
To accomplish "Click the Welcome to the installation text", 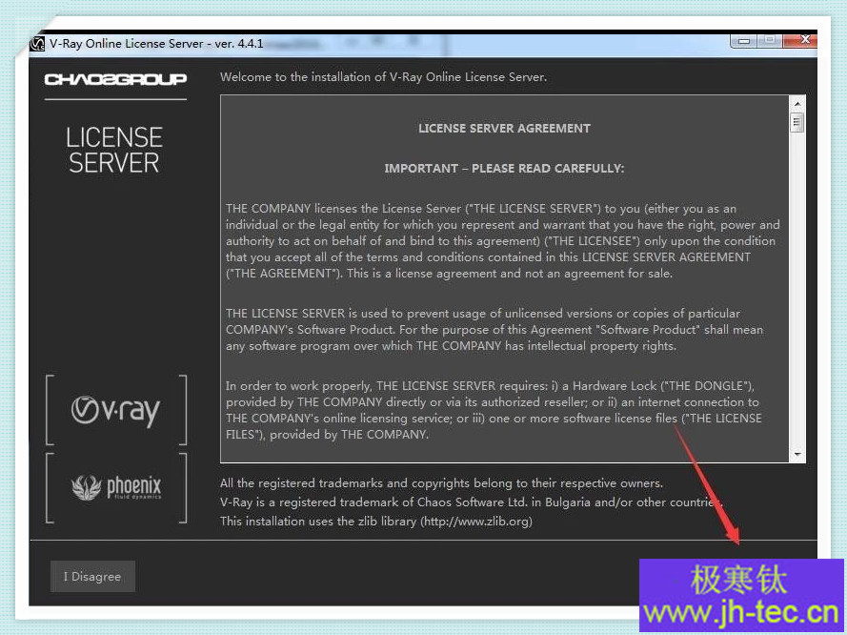I will tap(384, 77).
